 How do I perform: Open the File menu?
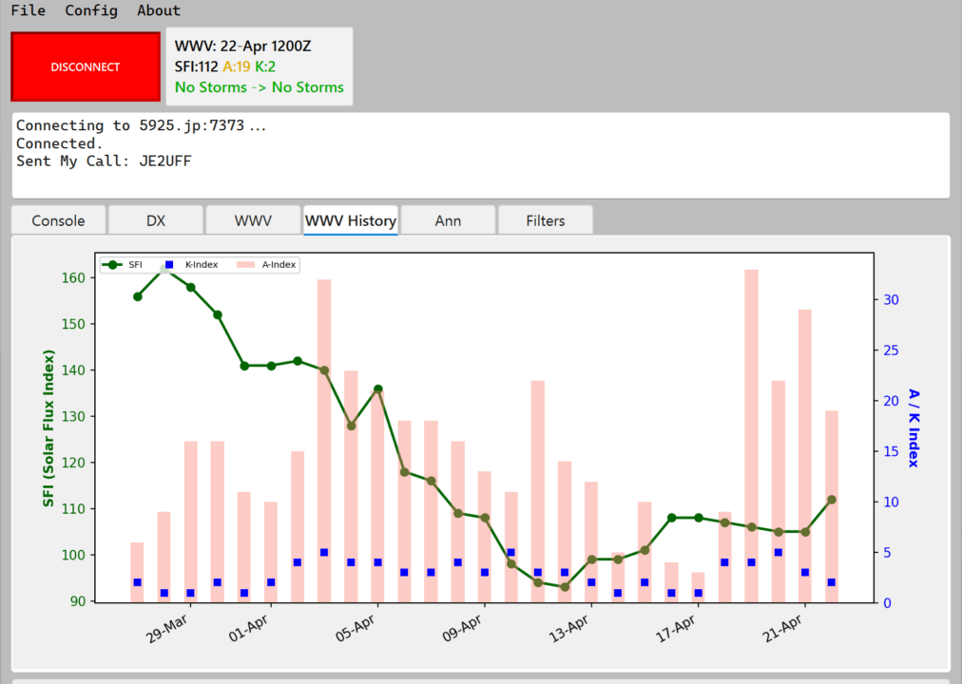[28, 10]
